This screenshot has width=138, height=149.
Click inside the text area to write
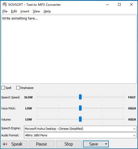click(69, 49)
